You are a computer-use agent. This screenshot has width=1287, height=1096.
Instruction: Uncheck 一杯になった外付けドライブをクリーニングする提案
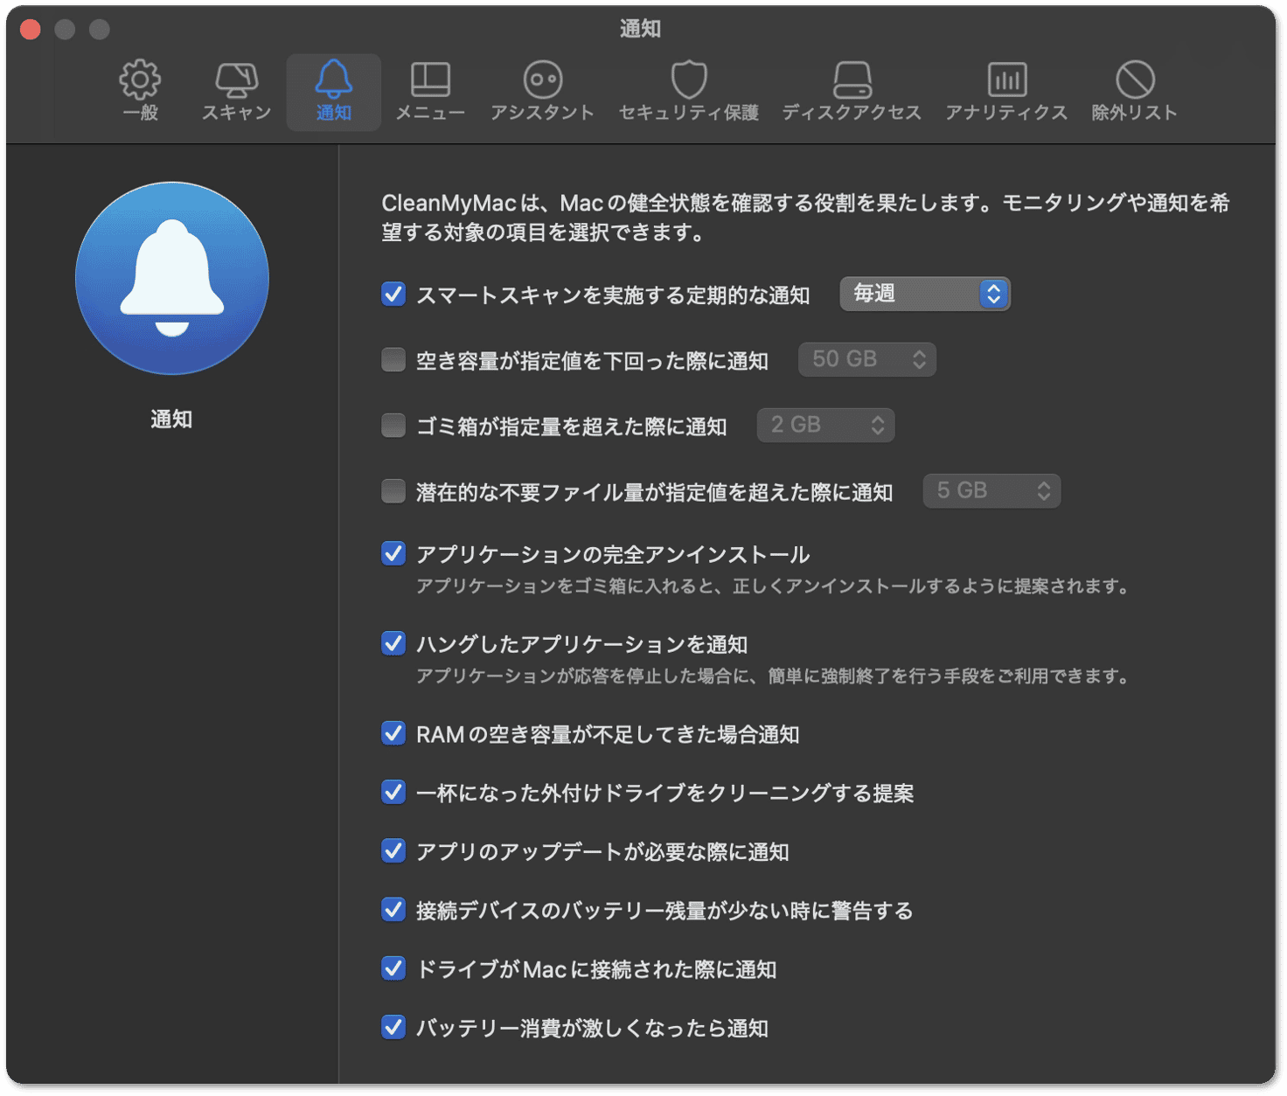tap(393, 792)
